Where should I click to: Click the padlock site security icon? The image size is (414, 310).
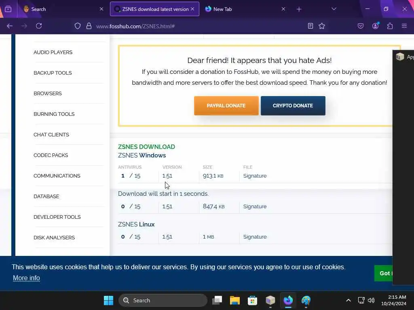point(89,26)
